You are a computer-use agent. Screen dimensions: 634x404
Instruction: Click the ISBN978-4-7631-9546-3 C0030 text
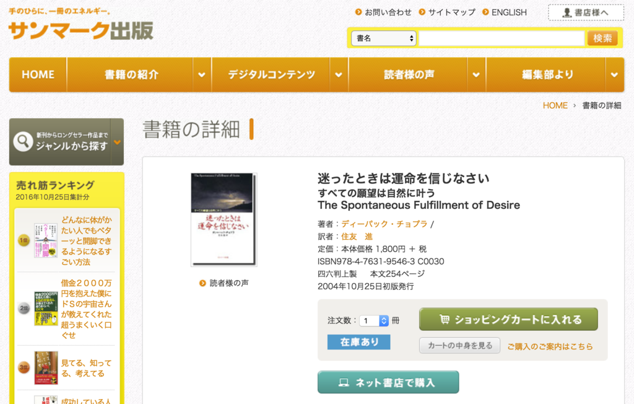pyautogui.click(x=381, y=261)
